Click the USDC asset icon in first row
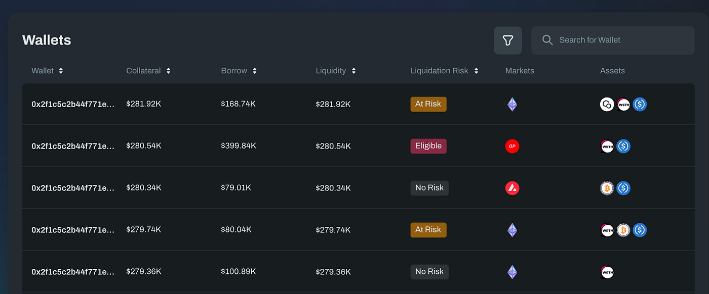 coord(640,104)
